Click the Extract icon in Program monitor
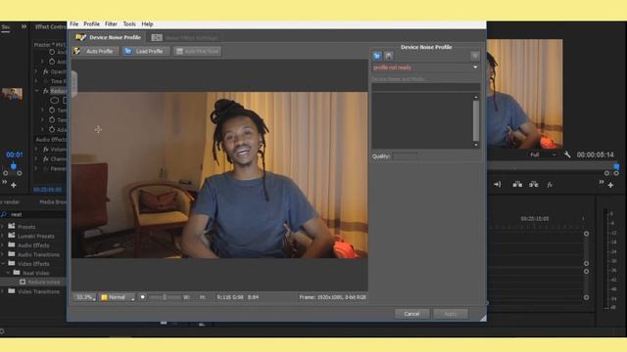Screen dimensions: 627x352 click(533, 185)
